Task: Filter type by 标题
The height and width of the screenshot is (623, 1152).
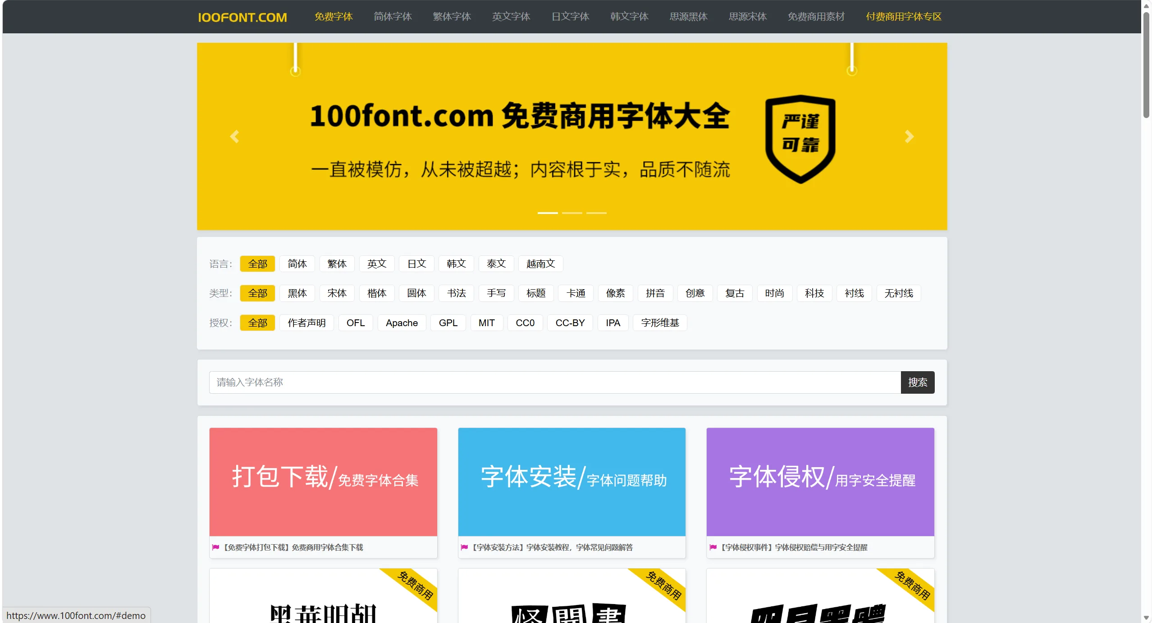Action: (536, 293)
